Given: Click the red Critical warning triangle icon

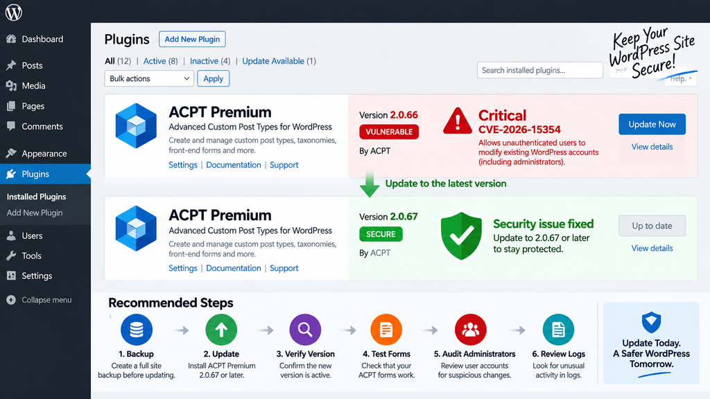Looking at the screenshot, I should pos(458,121).
